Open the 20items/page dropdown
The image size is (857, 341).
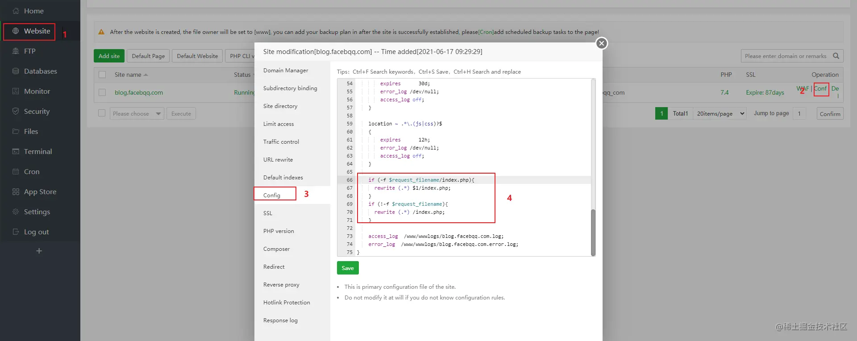click(720, 113)
